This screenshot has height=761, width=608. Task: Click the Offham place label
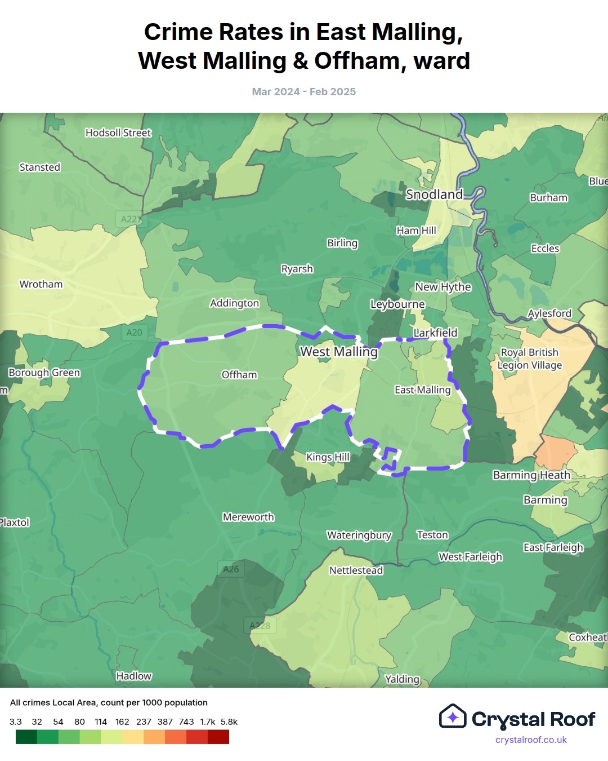pyautogui.click(x=239, y=375)
